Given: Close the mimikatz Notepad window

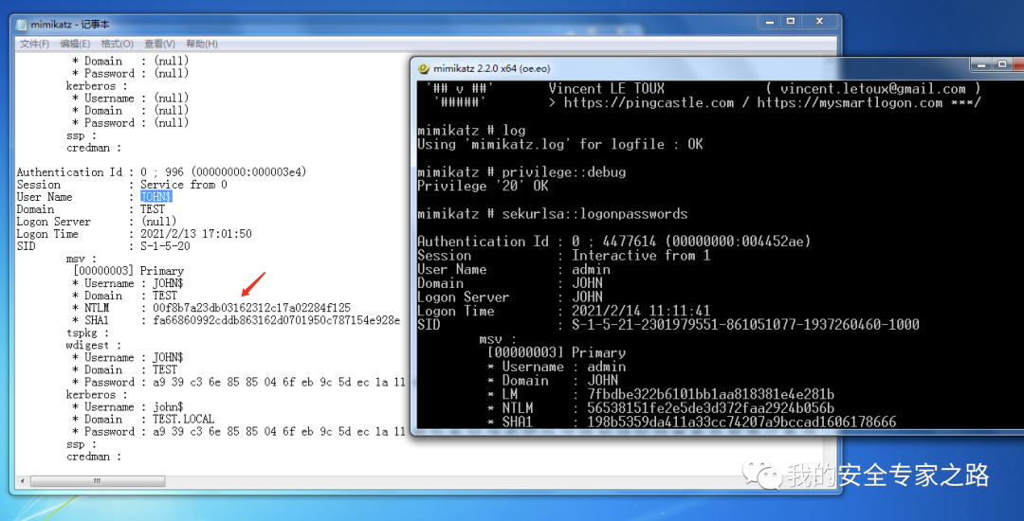Looking at the screenshot, I should (817, 22).
